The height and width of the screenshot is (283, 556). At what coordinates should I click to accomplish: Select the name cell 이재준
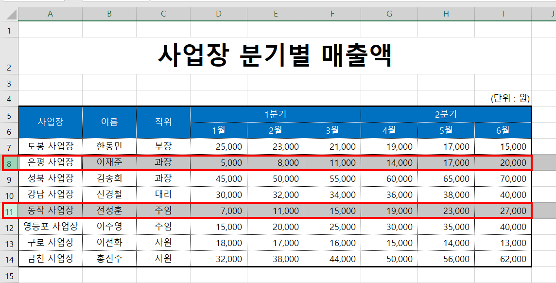tap(109, 163)
